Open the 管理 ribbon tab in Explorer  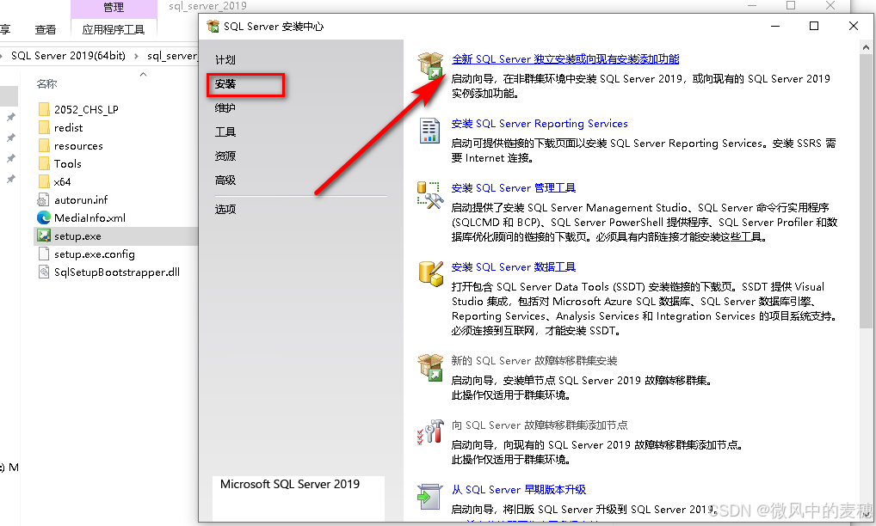click(114, 8)
